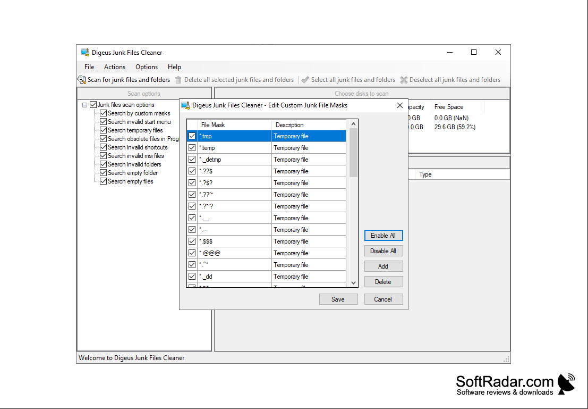Click Add to create a mask
The height and width of the screenshot is (409, 588).
pyautogui.click(x=384, y=266)
